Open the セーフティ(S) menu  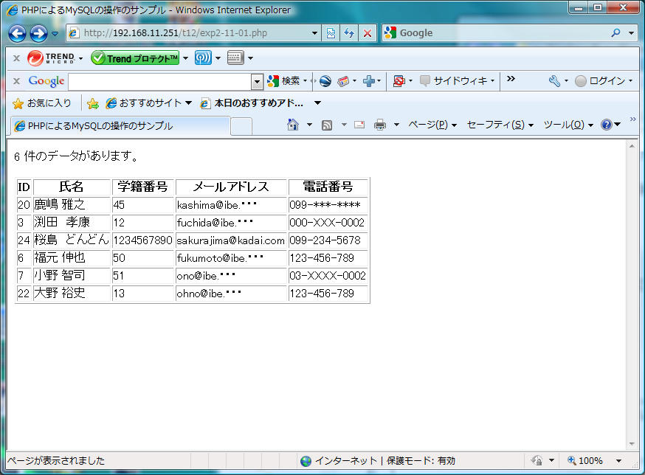[500, 125]
